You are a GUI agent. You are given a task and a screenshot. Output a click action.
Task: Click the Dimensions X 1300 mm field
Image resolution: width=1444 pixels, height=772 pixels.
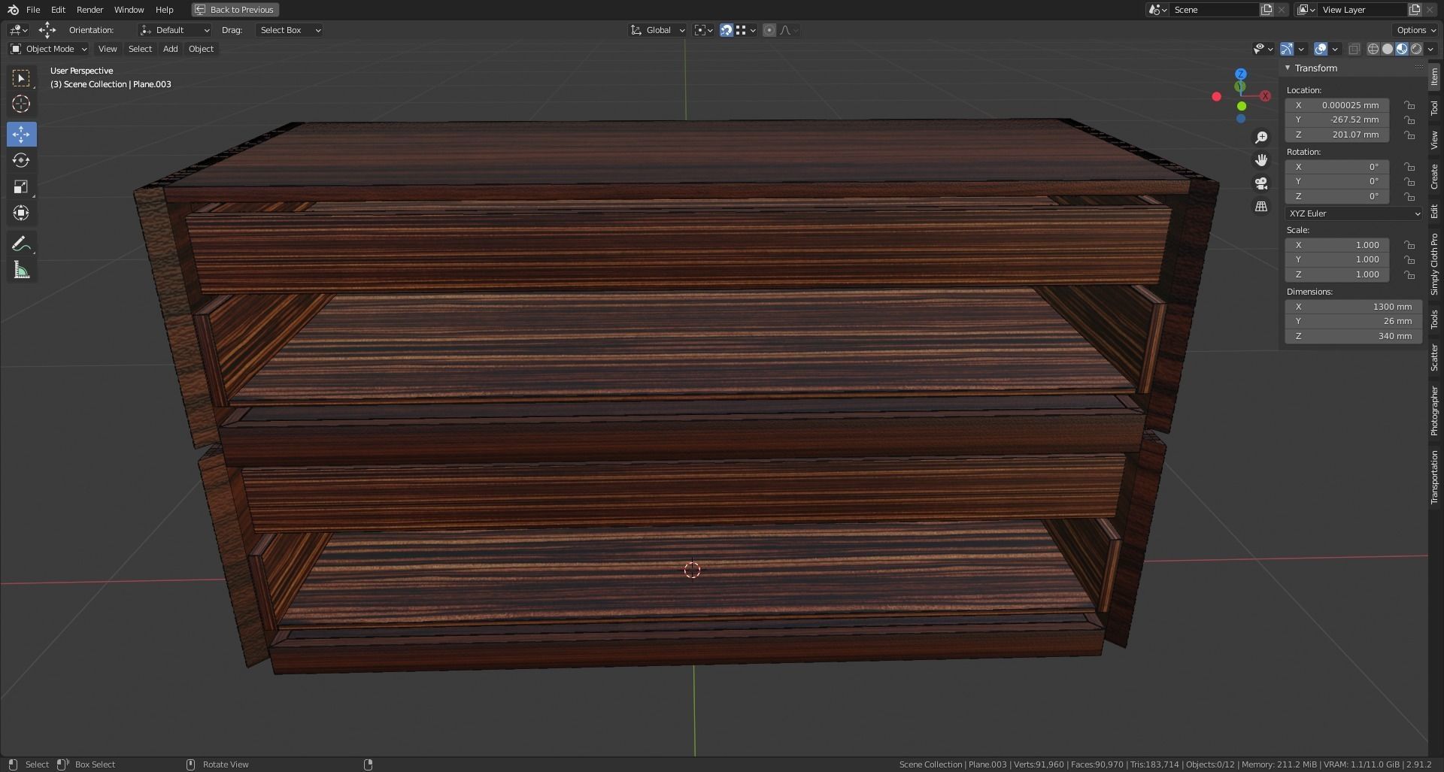coord(1353,307)
